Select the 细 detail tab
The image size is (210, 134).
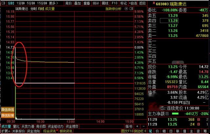[x=164, y=131]
